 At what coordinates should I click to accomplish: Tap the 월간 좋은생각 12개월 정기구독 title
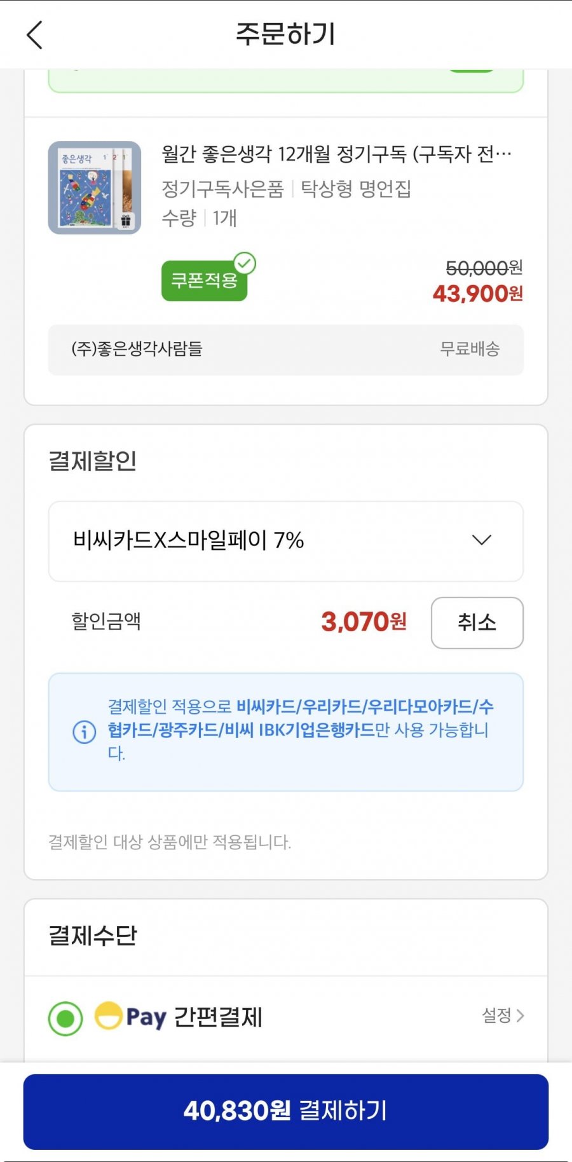point(336,154)
